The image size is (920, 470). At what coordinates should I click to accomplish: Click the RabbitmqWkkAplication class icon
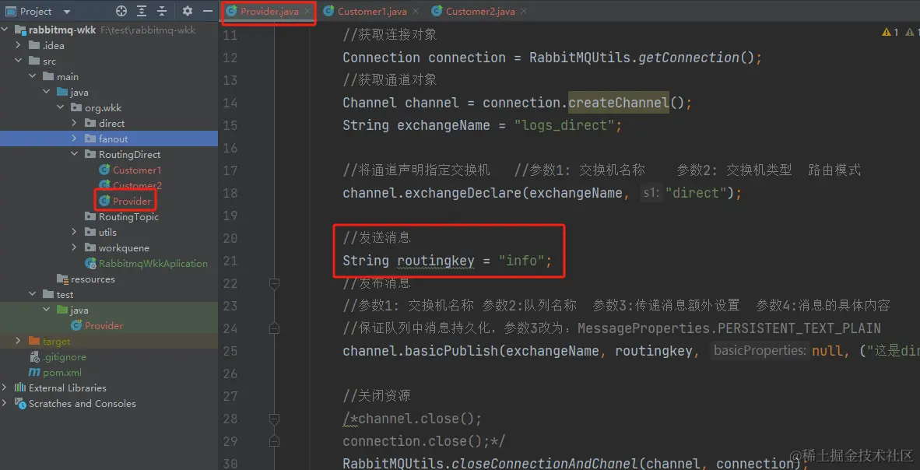(x=90, y=264)
